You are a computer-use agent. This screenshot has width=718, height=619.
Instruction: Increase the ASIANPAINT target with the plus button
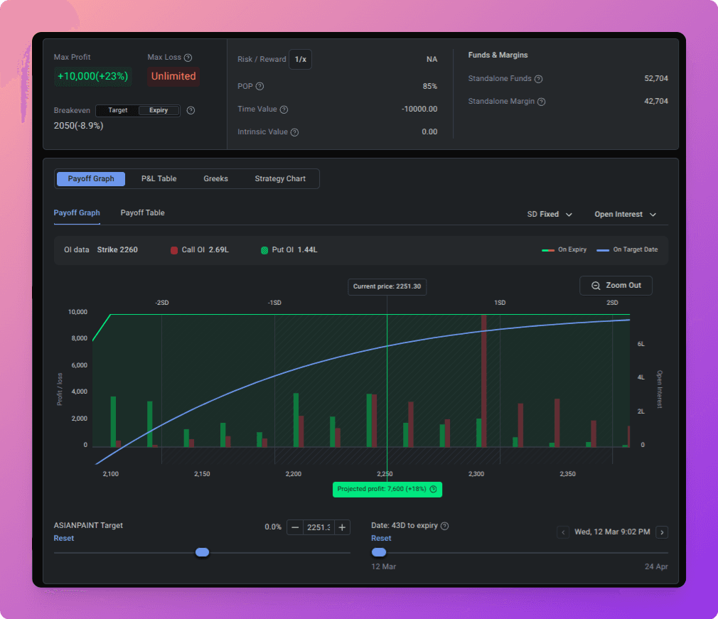(x=342, y=527)
